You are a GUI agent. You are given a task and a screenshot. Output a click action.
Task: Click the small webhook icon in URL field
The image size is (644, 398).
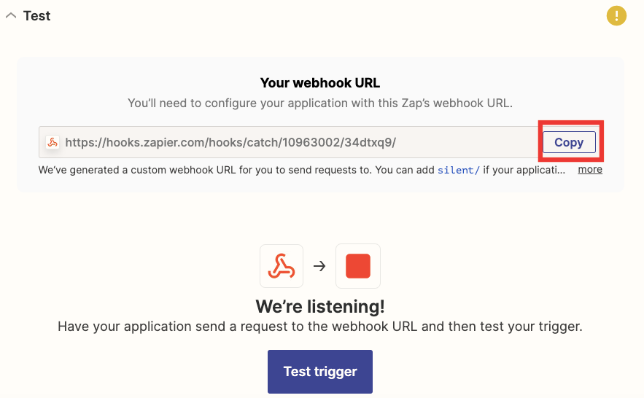click(53, 142)
